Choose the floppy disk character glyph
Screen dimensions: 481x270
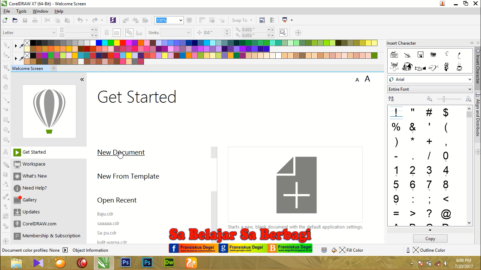click(x=420, y=54)
